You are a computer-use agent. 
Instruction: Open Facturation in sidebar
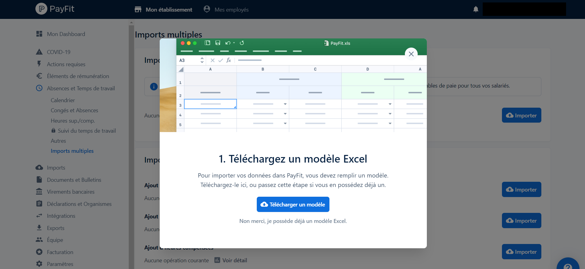point(60,252)
